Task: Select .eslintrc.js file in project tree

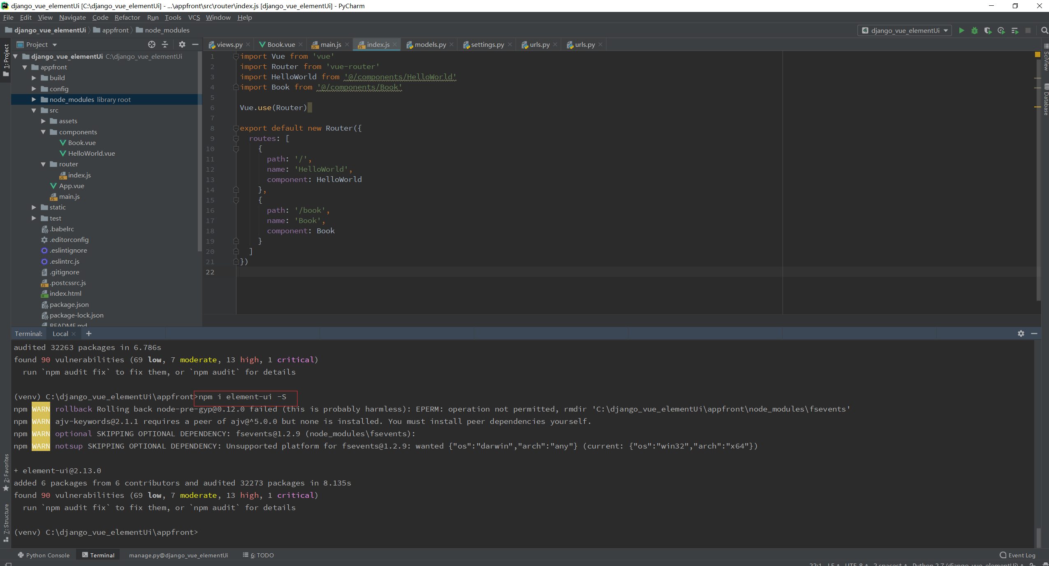Action: point(65,261)
